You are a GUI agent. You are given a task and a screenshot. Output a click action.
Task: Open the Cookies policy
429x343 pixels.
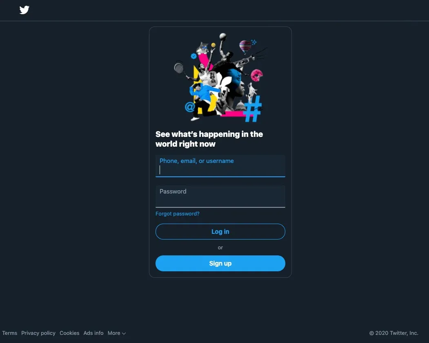[x=69, y=333]
